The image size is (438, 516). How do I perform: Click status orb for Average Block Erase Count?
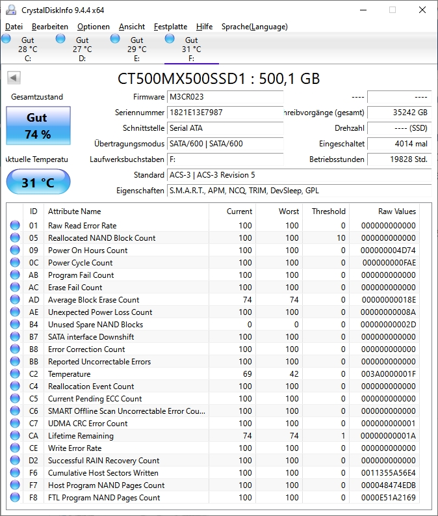tap(15, 299)
